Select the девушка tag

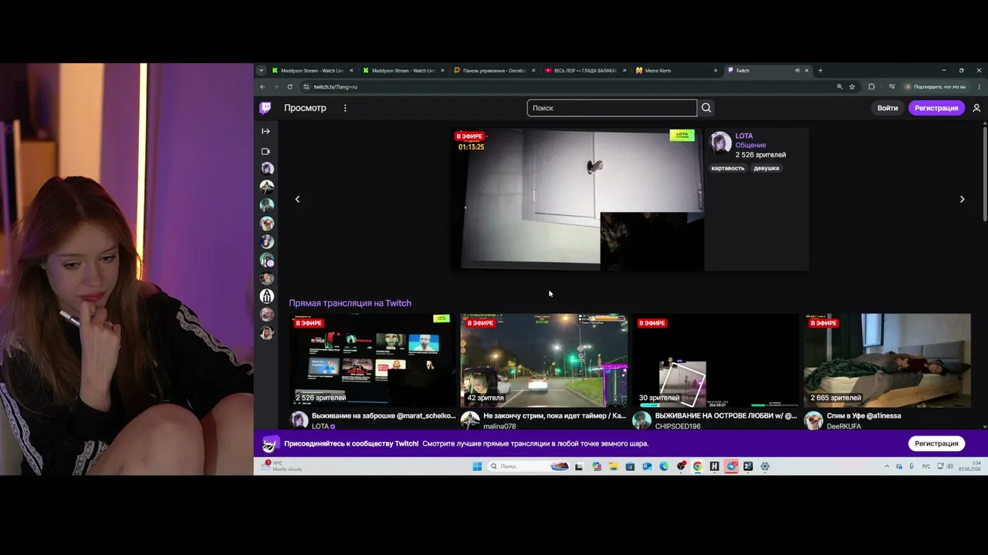766,168
